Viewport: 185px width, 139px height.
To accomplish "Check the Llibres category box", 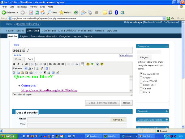I will pos(141,92).
